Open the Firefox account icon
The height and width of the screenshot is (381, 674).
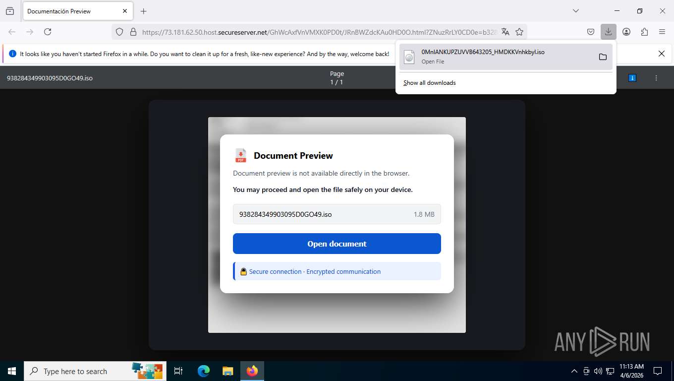click(x=626, y=32)
